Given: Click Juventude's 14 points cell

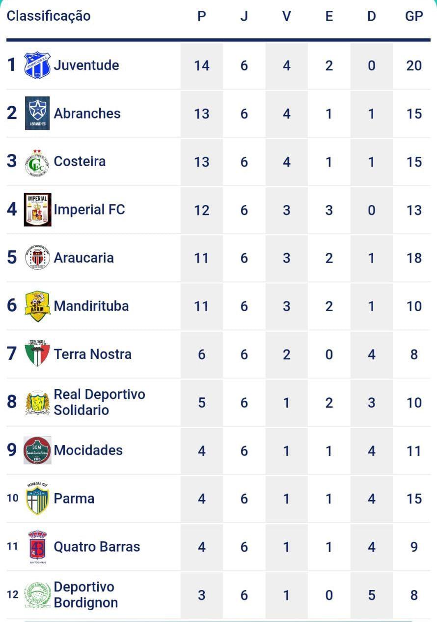Looking at the screenshot, I should (x=201, y=65).
